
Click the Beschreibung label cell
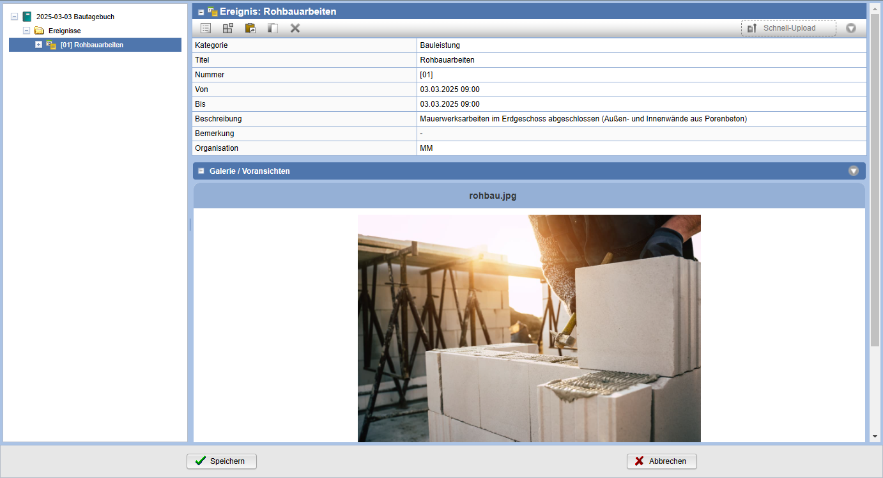305,119
